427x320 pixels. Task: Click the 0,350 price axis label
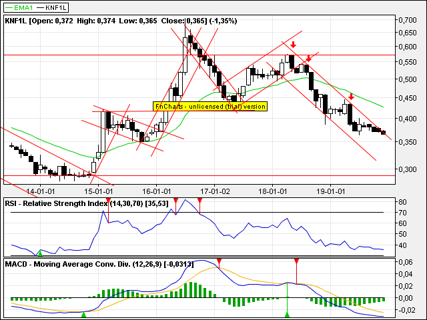(x=408, y=142)
